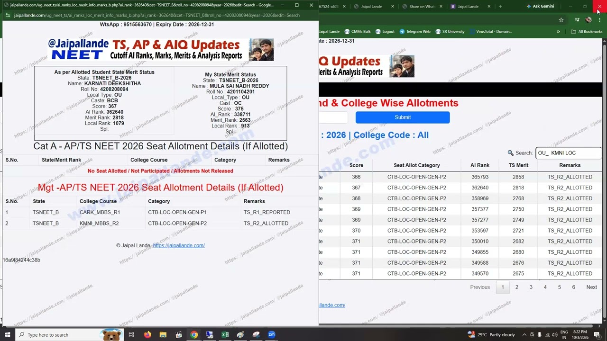Click the blue Submit button
Screen dimensions: 607x341
(x=403, y=117)
